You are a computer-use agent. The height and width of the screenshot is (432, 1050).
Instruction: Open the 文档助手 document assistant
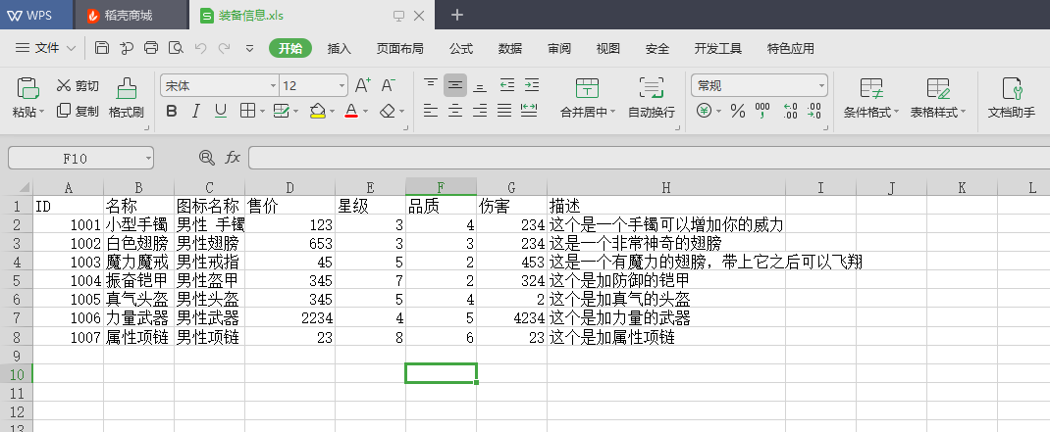coord(1011,98)
